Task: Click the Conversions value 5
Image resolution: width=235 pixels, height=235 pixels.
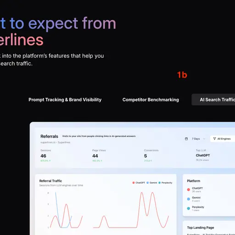Action: (145, 156)
